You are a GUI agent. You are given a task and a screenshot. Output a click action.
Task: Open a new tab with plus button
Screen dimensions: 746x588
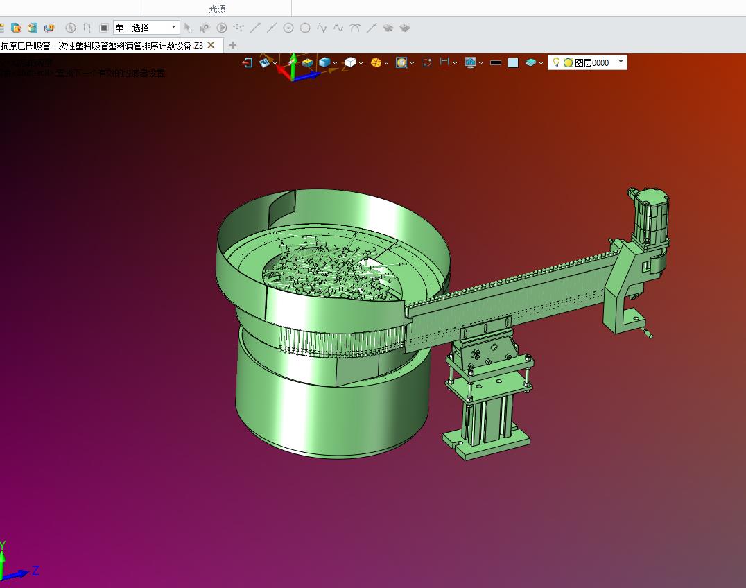point(233,45)
